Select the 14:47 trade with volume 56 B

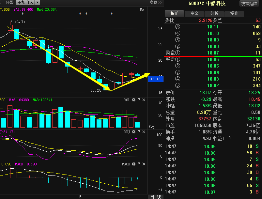pos(212,153)
